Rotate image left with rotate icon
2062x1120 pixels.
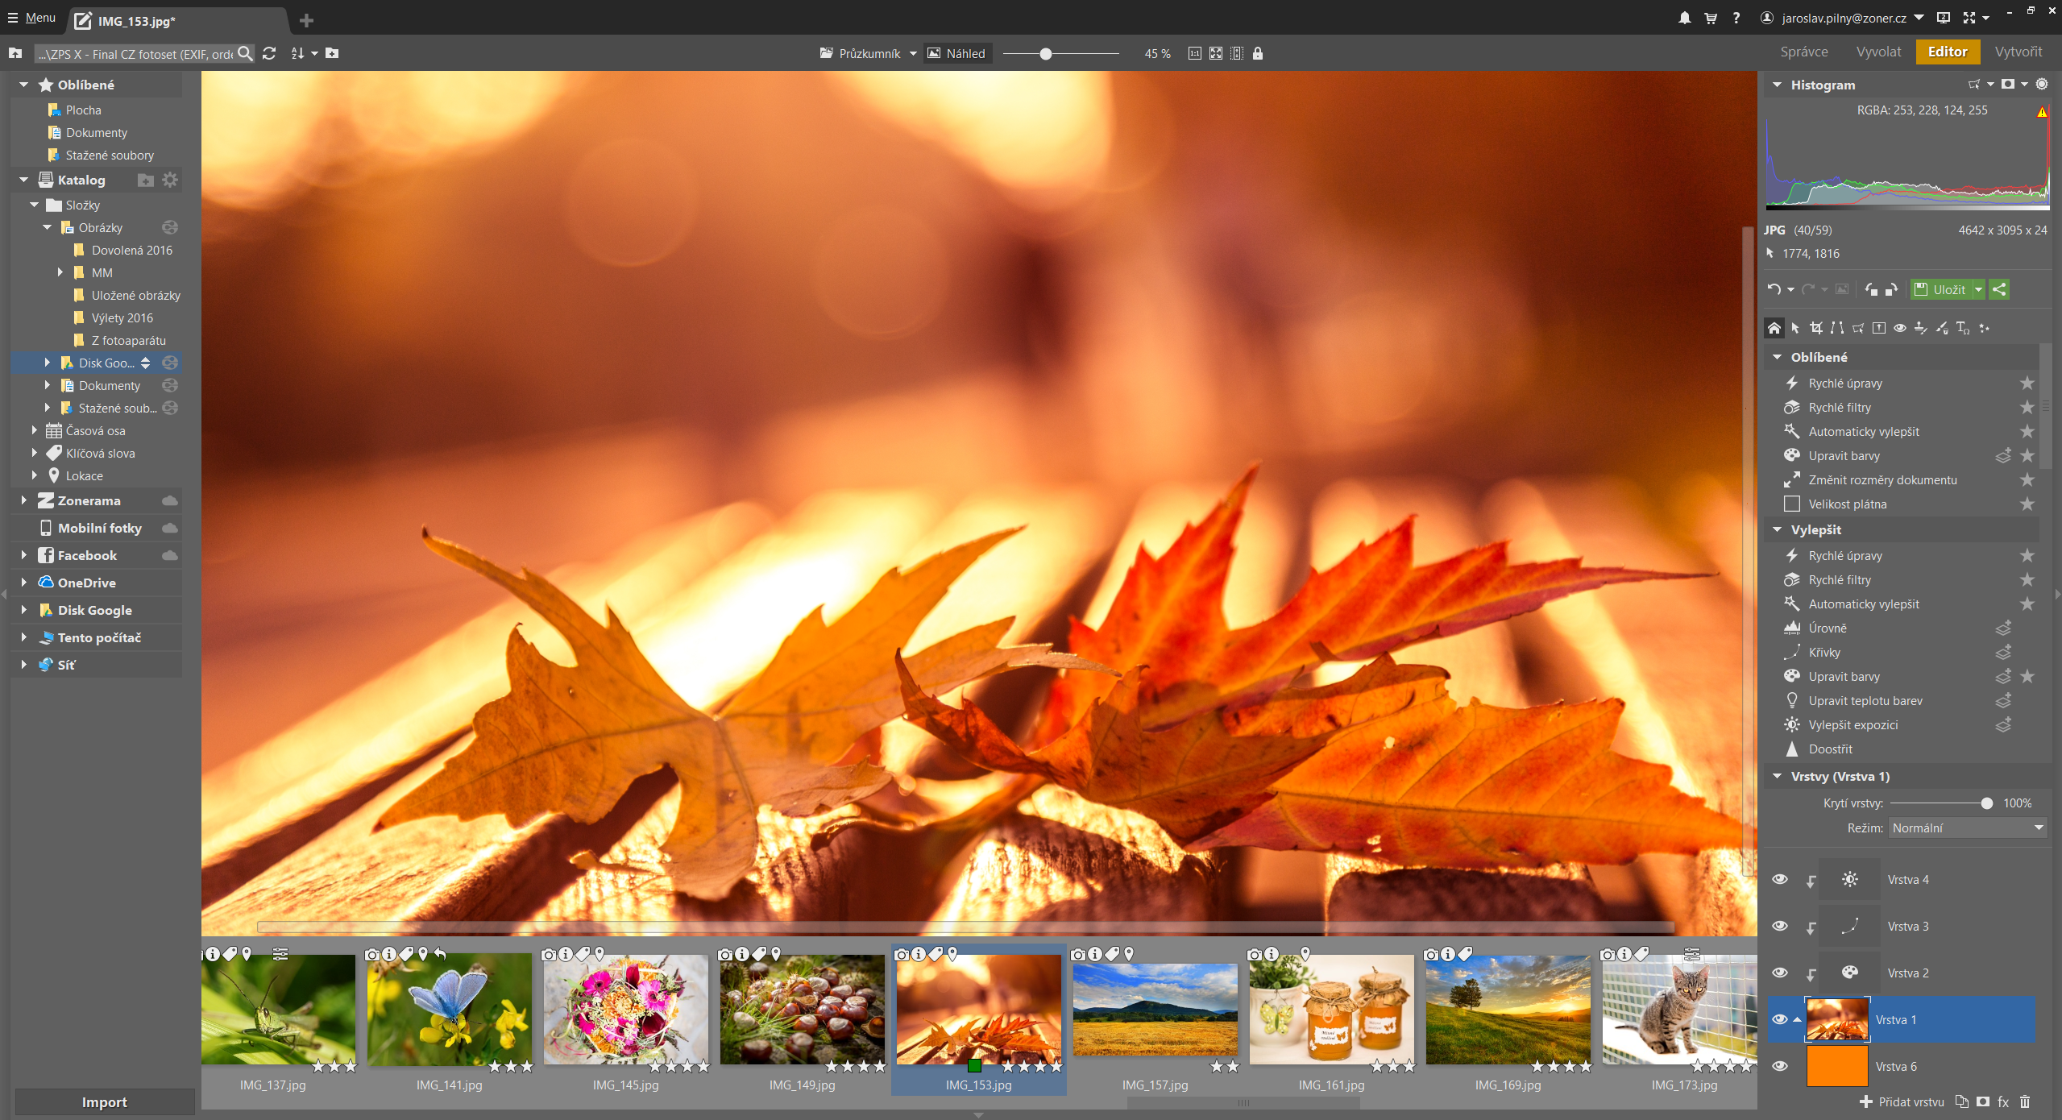(x=1870, y=289)
